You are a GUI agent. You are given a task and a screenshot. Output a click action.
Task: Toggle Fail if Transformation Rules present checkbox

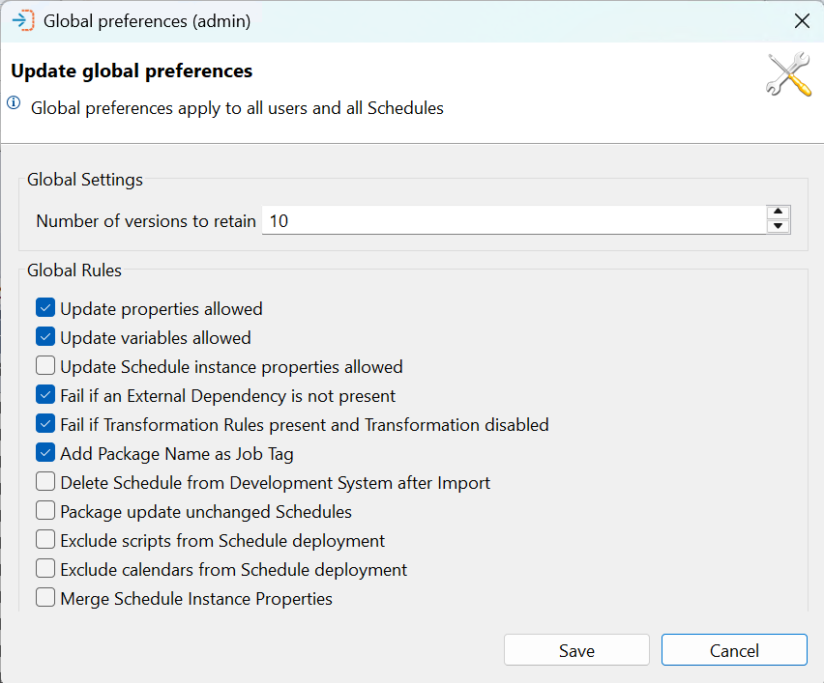(45, 424)
